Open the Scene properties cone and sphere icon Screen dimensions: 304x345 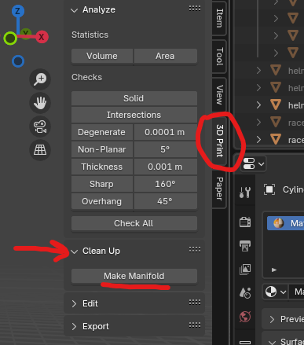point(245,293)
